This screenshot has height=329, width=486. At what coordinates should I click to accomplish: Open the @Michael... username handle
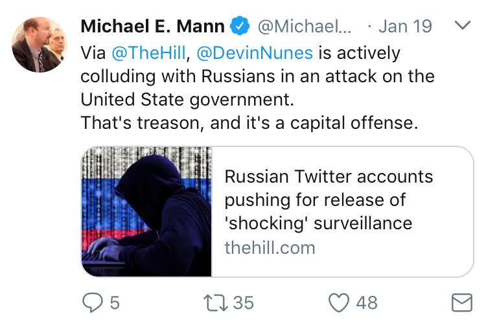[x=305, y=26]
